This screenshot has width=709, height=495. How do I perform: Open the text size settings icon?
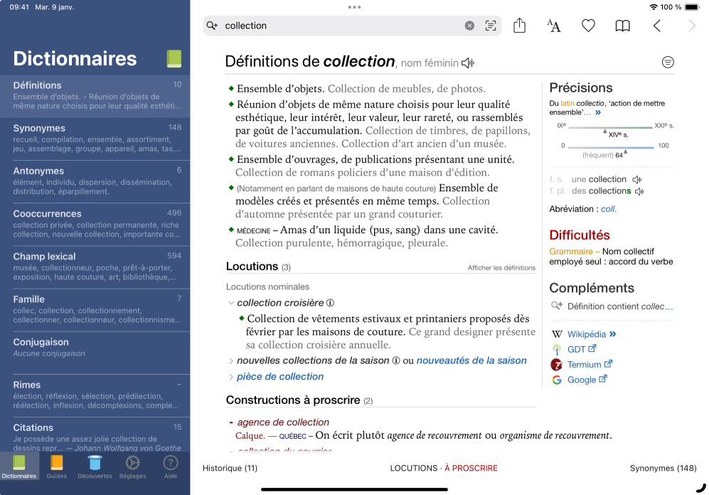coord(553,26)
